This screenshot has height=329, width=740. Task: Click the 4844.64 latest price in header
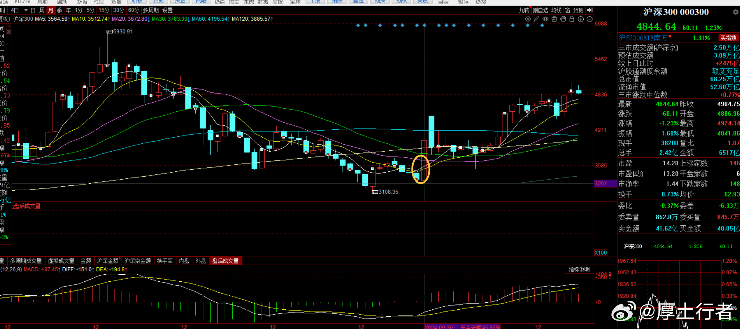656,27
